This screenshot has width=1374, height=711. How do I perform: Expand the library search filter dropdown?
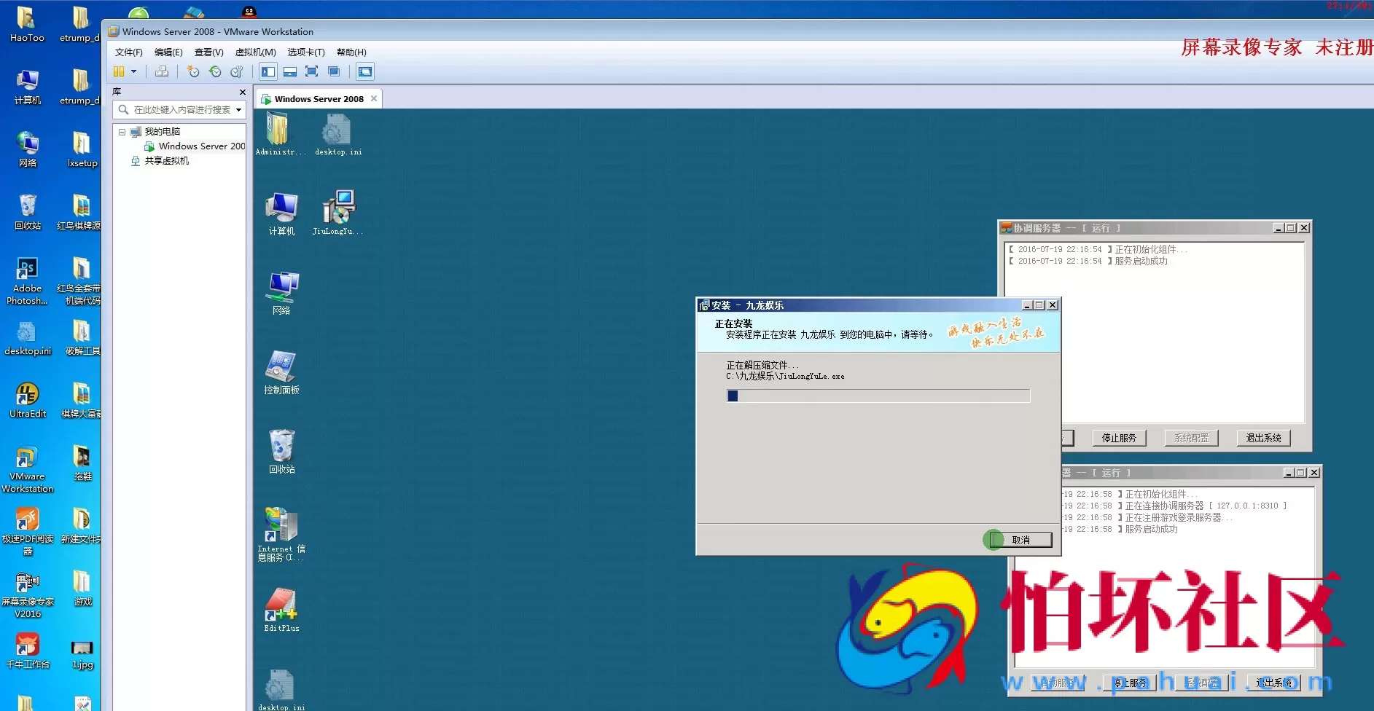238,110
